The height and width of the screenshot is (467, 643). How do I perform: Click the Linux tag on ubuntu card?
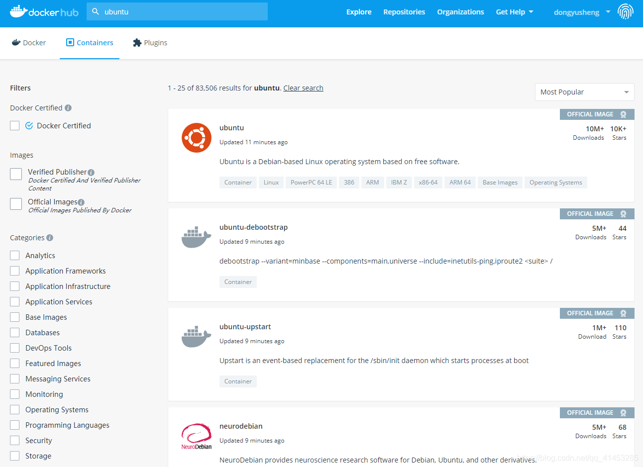(271, 183)
